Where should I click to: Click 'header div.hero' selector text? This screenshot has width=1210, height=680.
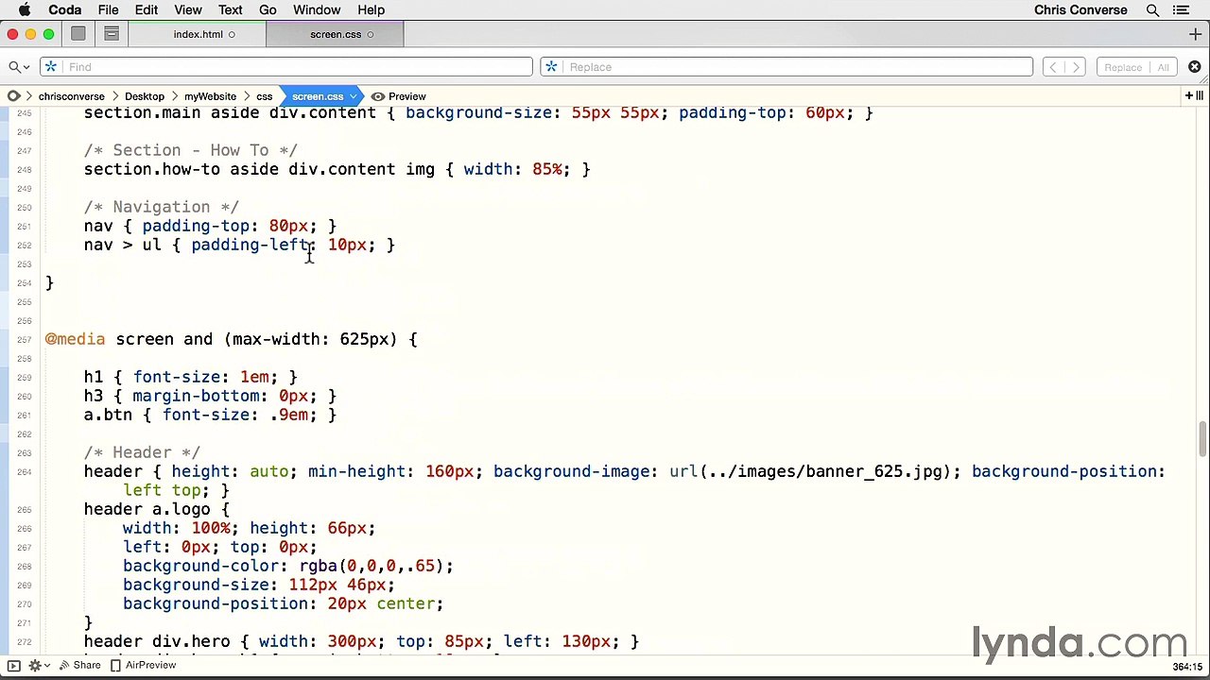[157, 641]
